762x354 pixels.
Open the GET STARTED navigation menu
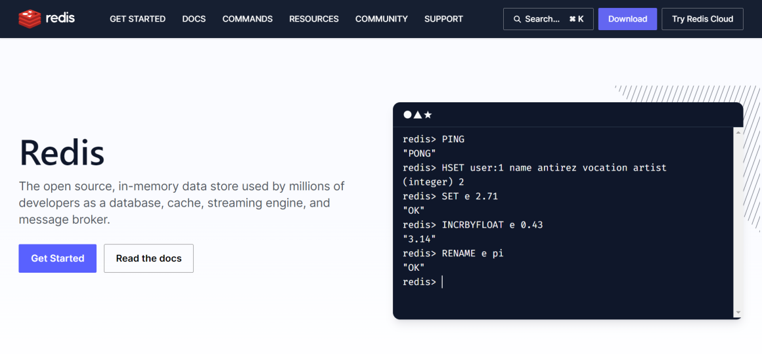(x=137, y=19)
